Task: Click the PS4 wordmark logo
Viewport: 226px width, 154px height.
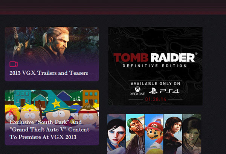Action: pyautogui.click(x=169, y=91)
